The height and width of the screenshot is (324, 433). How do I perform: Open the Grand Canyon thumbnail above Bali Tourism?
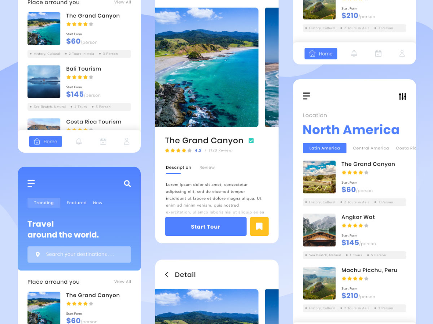pos(44,29)
